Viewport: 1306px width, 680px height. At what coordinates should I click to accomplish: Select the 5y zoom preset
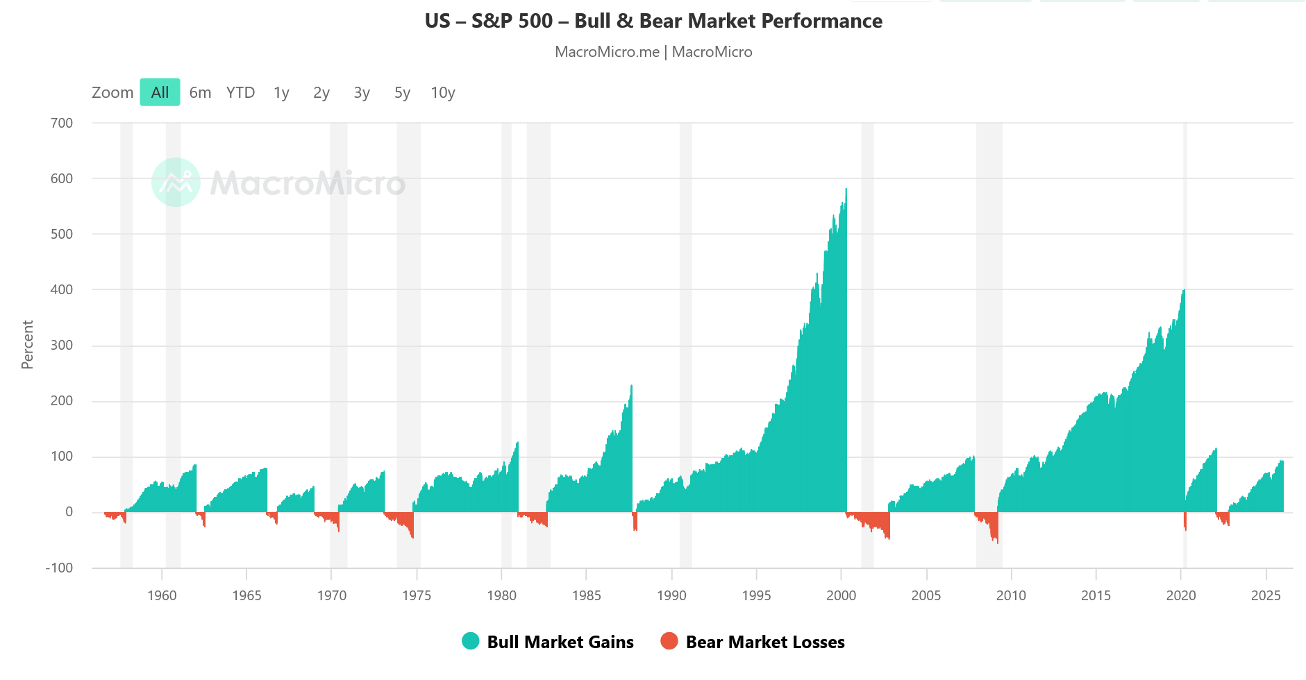click(401, 92)
